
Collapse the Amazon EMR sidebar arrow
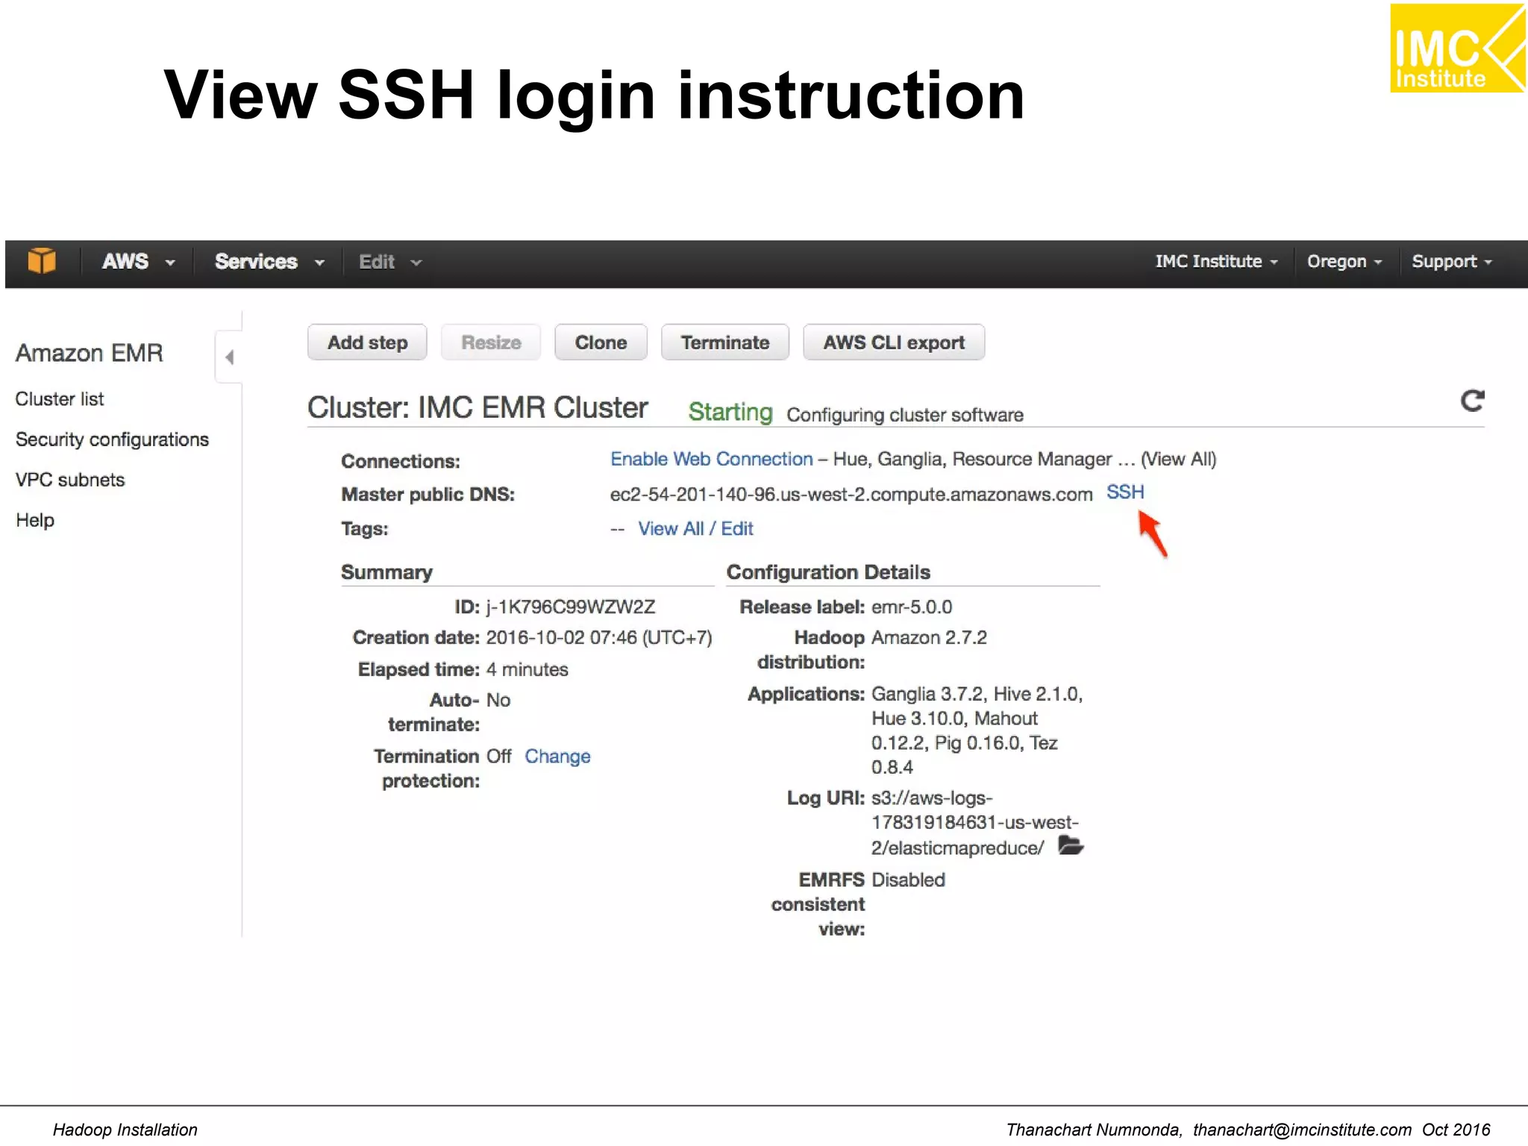coord(230,357)
